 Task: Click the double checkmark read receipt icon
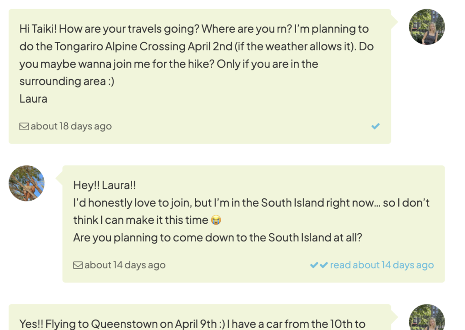pyautogui.click(x=319, y=265)
